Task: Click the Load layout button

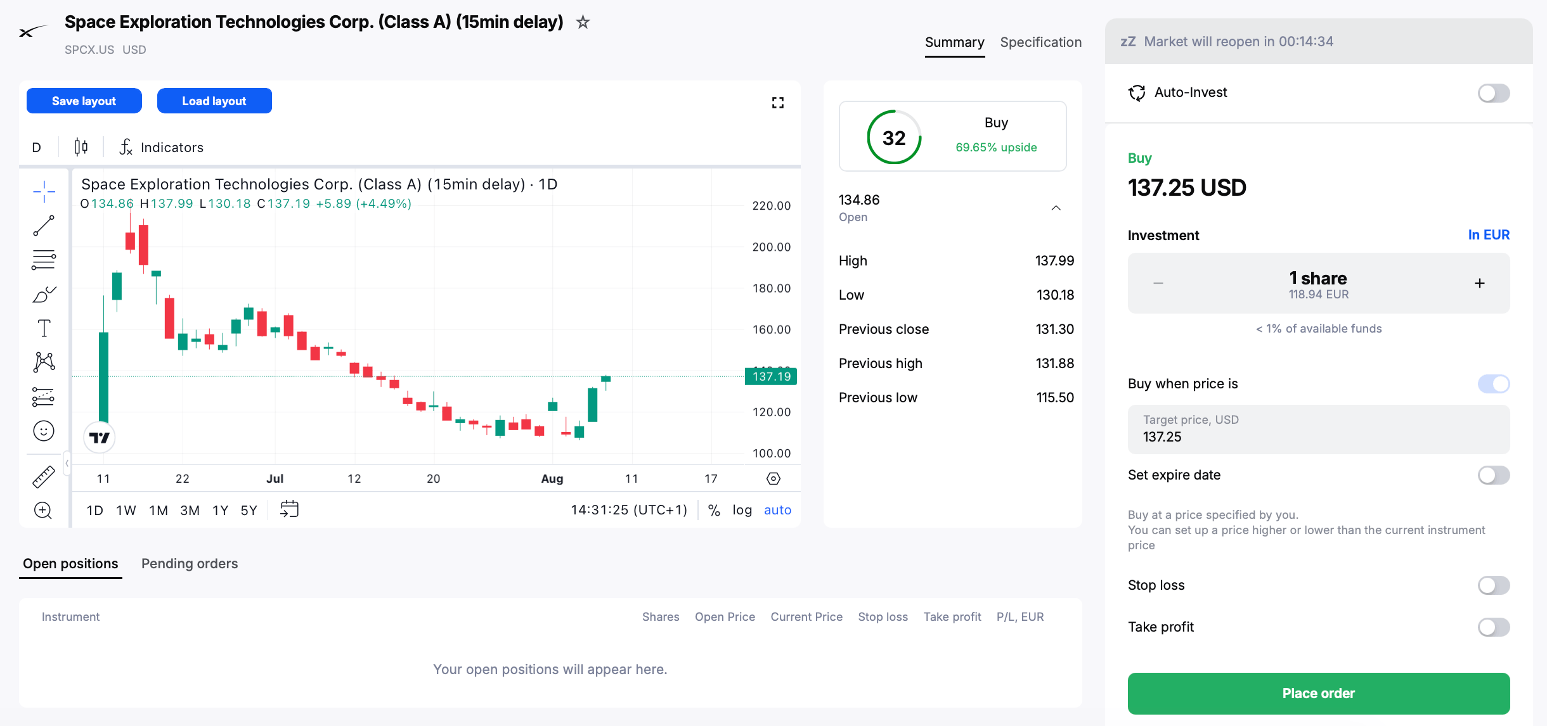Action: pyautogui.click(x=214, y=101)
